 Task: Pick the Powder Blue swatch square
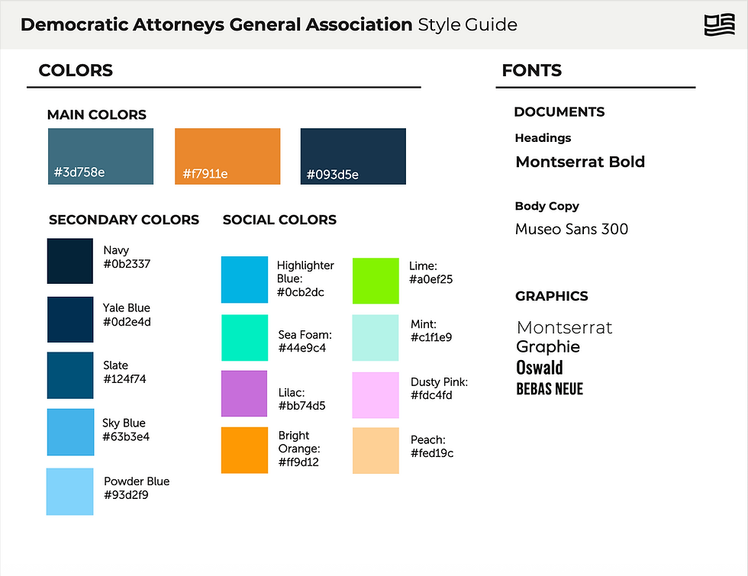pyautogui.click(x=69, y=491)
